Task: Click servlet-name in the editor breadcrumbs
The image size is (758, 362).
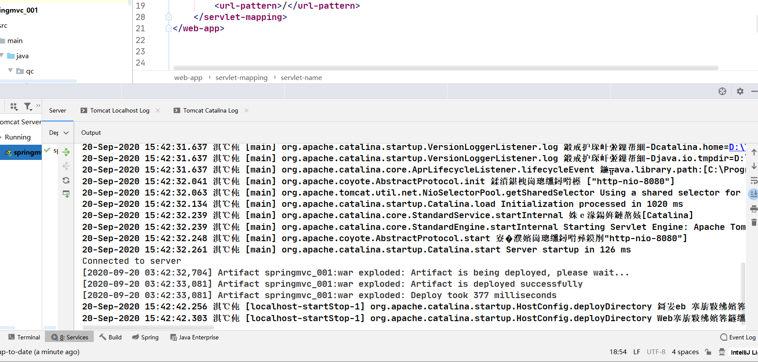Action: (301, 78)
